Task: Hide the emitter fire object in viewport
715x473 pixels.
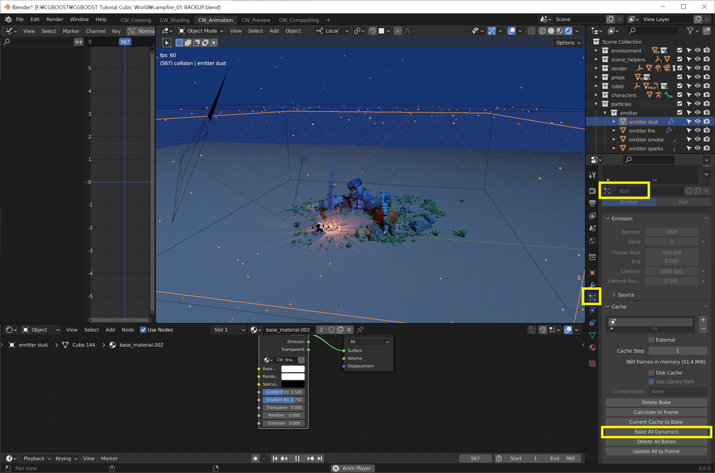Action: [x=697, y=130]
